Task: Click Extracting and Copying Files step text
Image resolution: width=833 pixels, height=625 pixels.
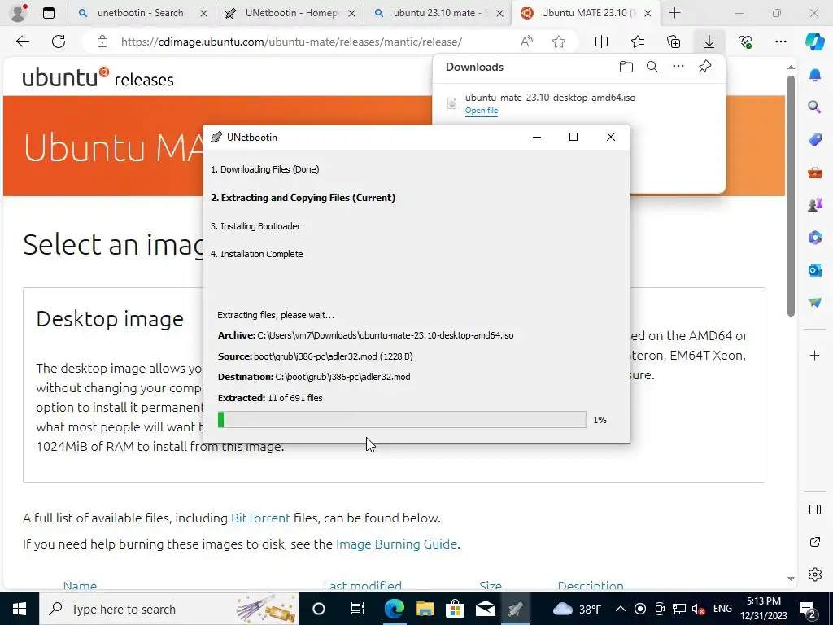Action: click(303, 198)
